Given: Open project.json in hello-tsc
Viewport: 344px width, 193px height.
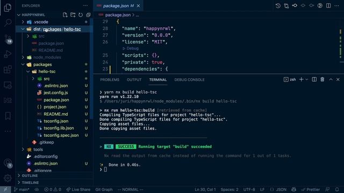Looking at the screenshot, I should (55, 107).
